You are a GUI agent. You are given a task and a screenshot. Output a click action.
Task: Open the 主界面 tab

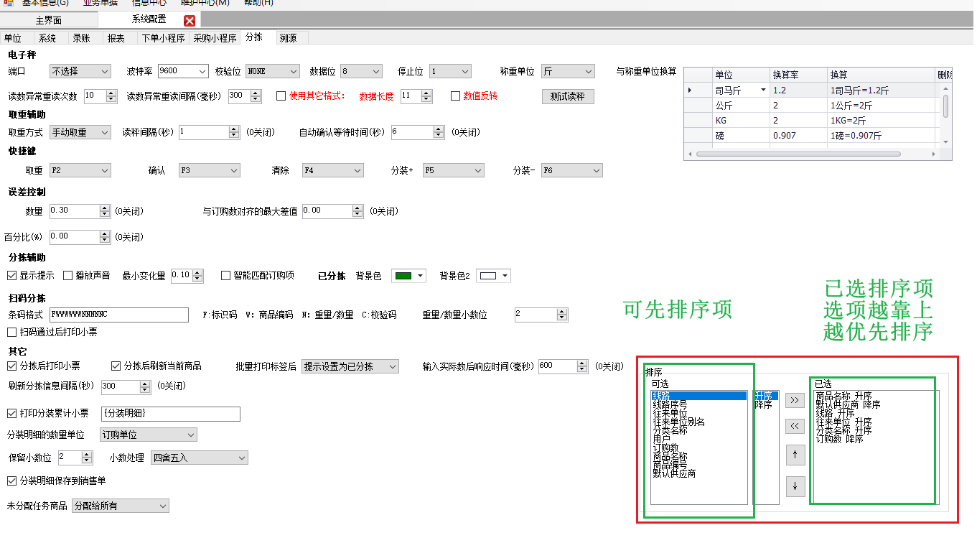(49, 20)
